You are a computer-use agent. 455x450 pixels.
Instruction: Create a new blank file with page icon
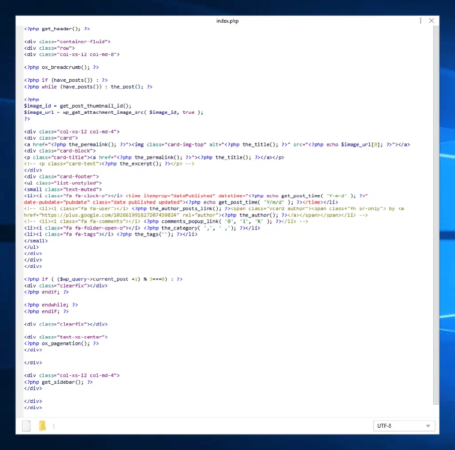[x=27, y=426]
